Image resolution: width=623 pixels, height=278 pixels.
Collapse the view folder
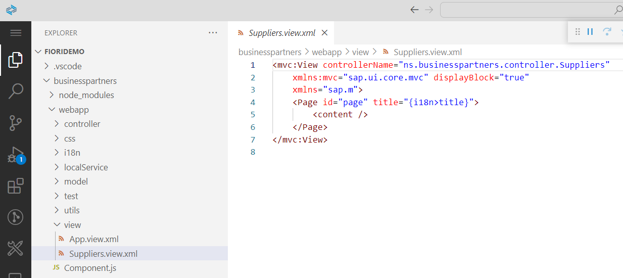(57, 225)
